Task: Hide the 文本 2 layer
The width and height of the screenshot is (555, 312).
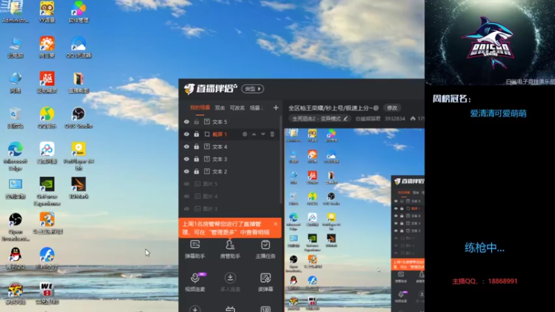Action: [x=187, y=171]
